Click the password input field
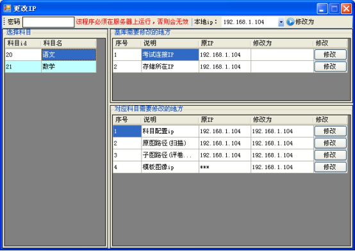Viewport: 355px width, 251px height. [x=49, y=22]
